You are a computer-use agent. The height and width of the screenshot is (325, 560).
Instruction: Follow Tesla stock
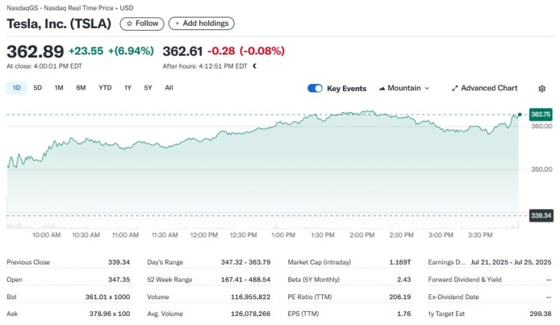(142, 24)
